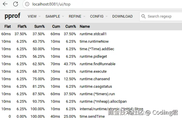Sort by the Sum% column header
The image size is (182, 120).
[39, 26]
